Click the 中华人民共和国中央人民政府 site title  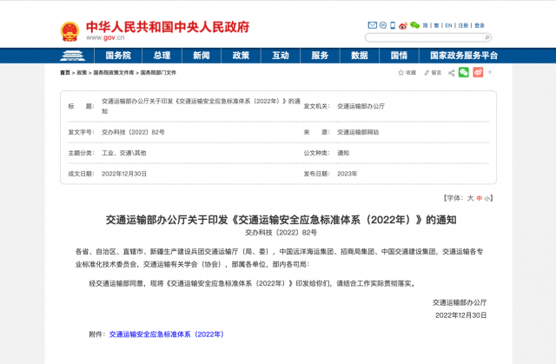(x=168, y=27)
